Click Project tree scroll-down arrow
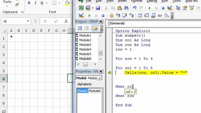 [100, 59]
